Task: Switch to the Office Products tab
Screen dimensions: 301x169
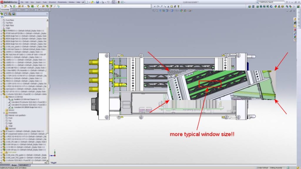Action: click(x=43, y=10)
